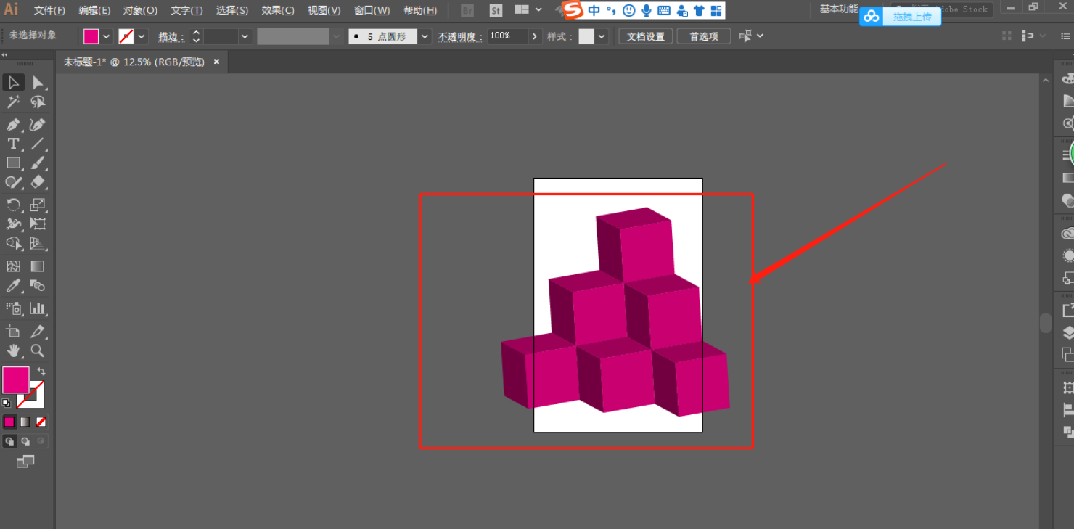Pick the Free Transform tool
The width and height of the screenshot is (1074, 529).
38,224
